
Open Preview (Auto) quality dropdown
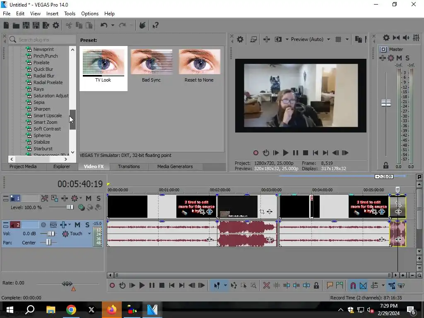click(x=328, y=39)
